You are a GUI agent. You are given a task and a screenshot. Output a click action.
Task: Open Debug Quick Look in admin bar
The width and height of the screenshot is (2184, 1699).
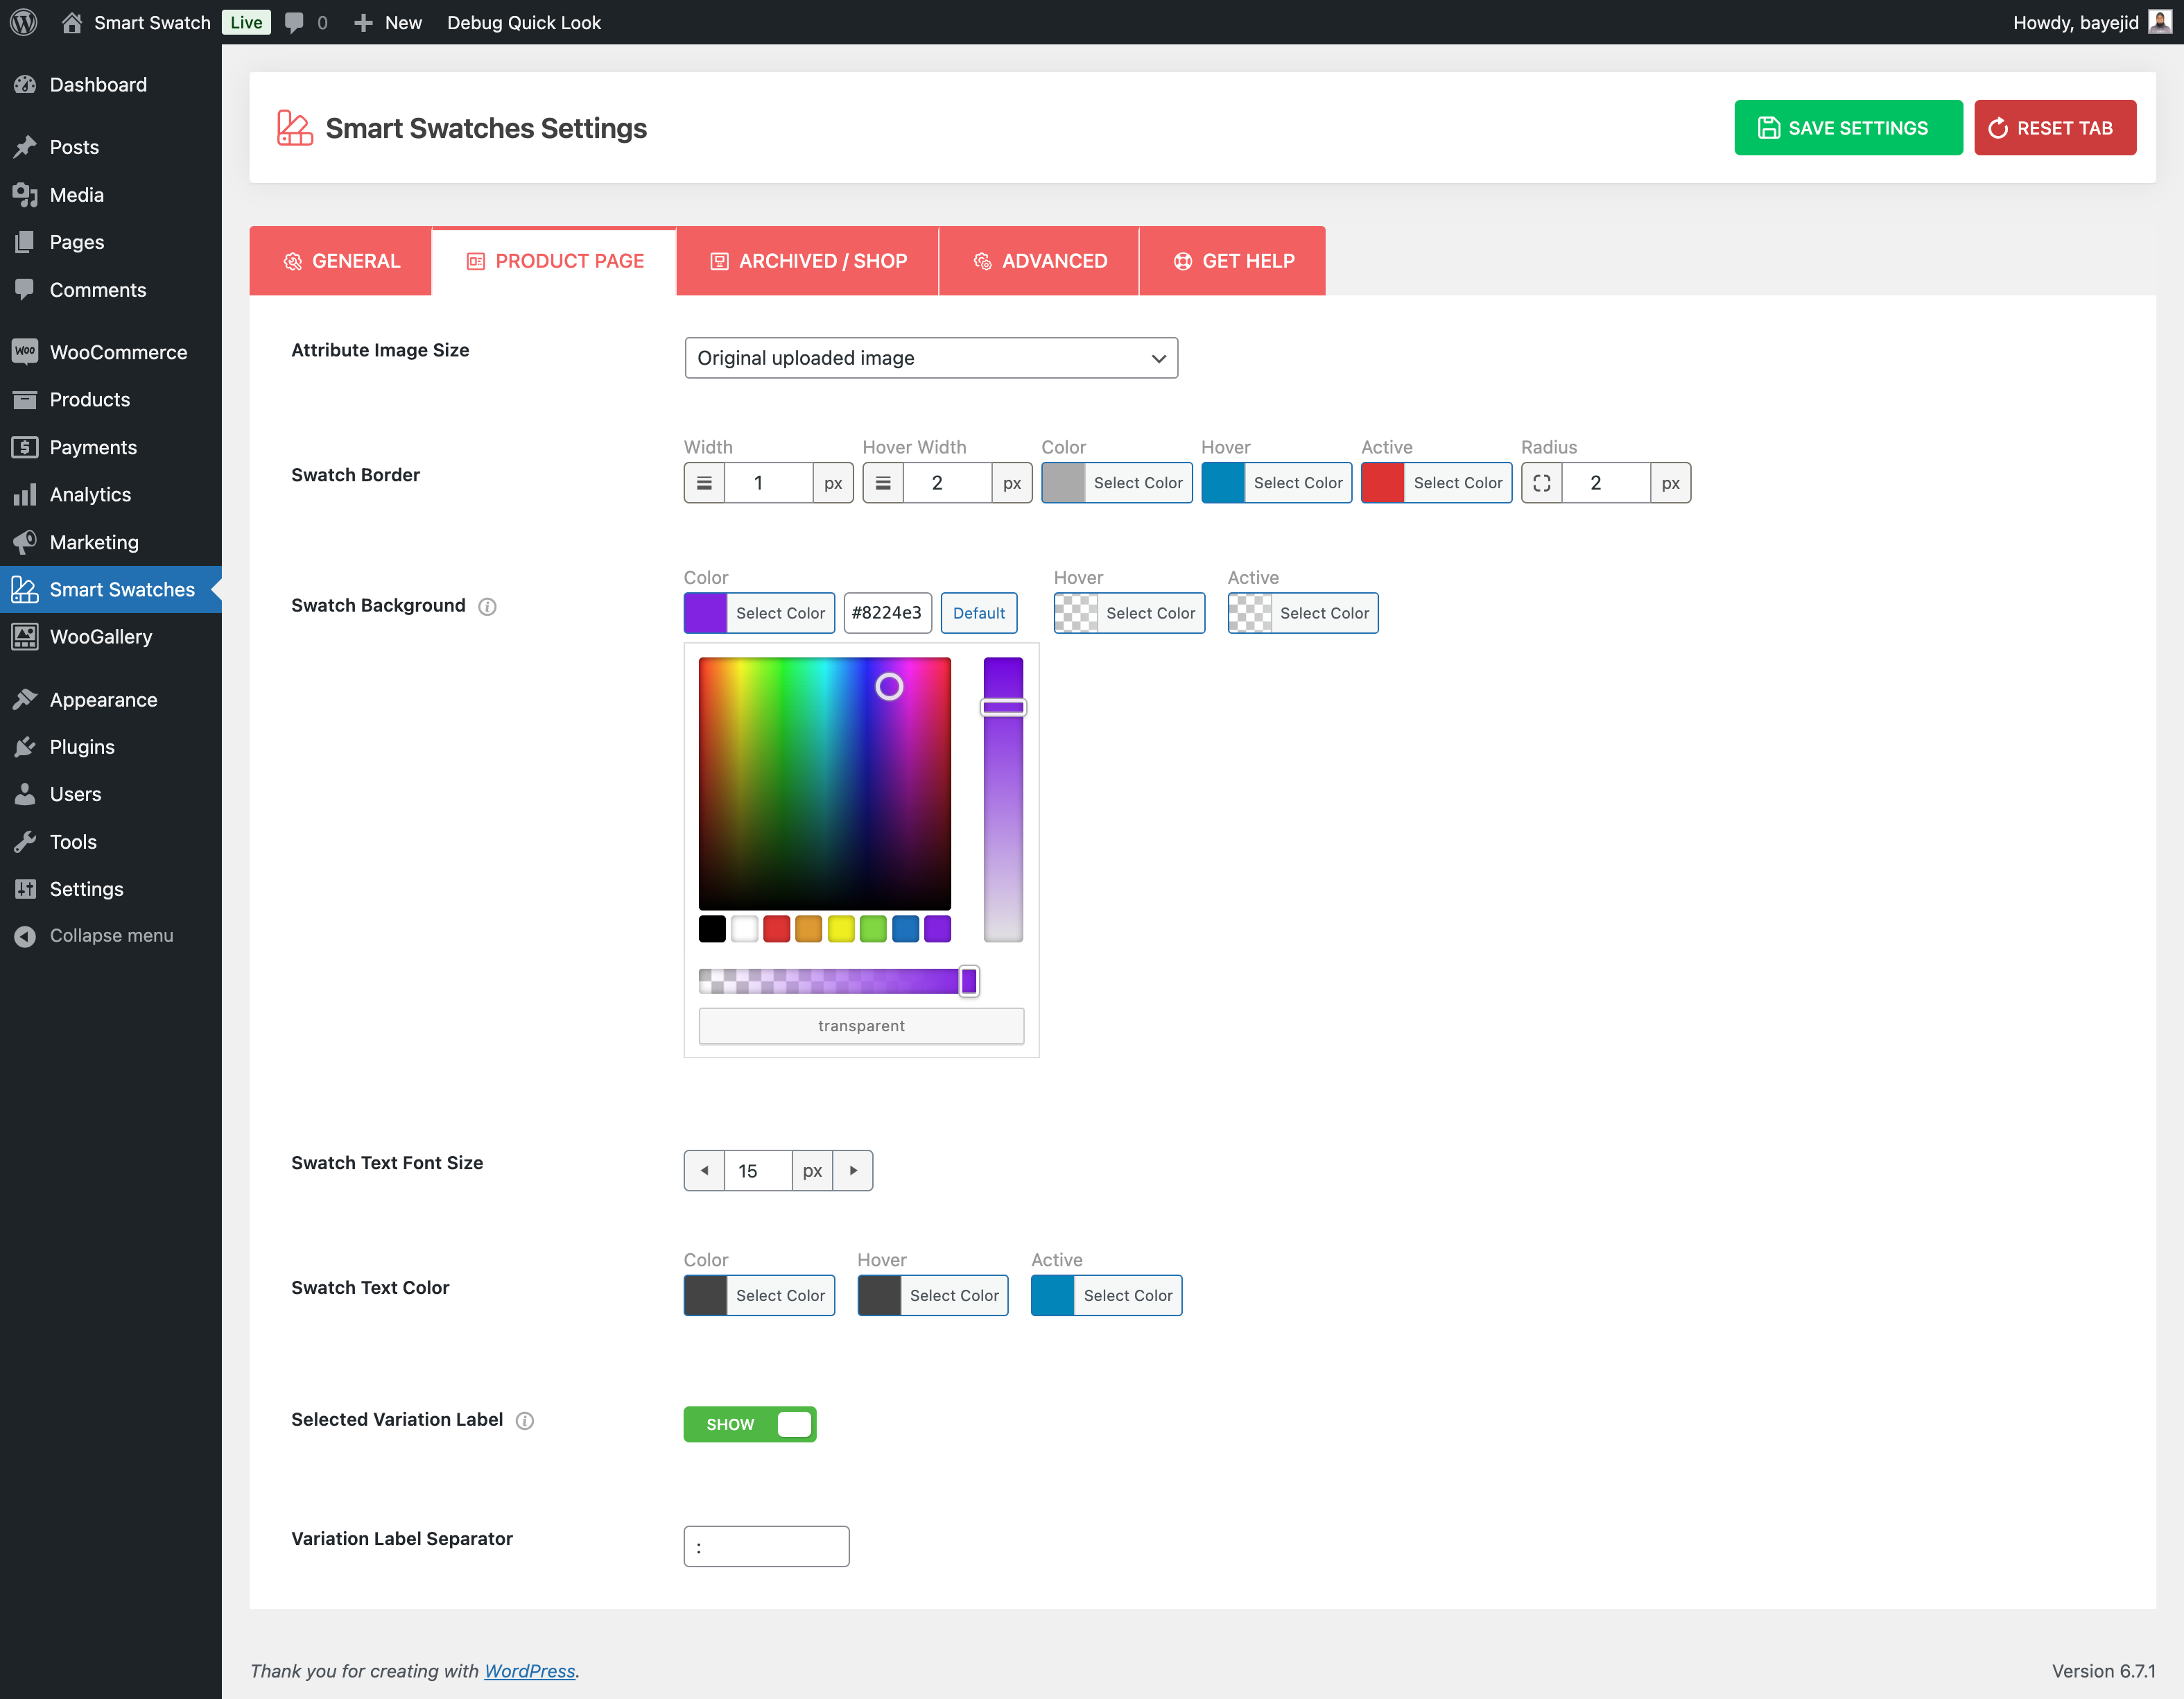point(524,22)
